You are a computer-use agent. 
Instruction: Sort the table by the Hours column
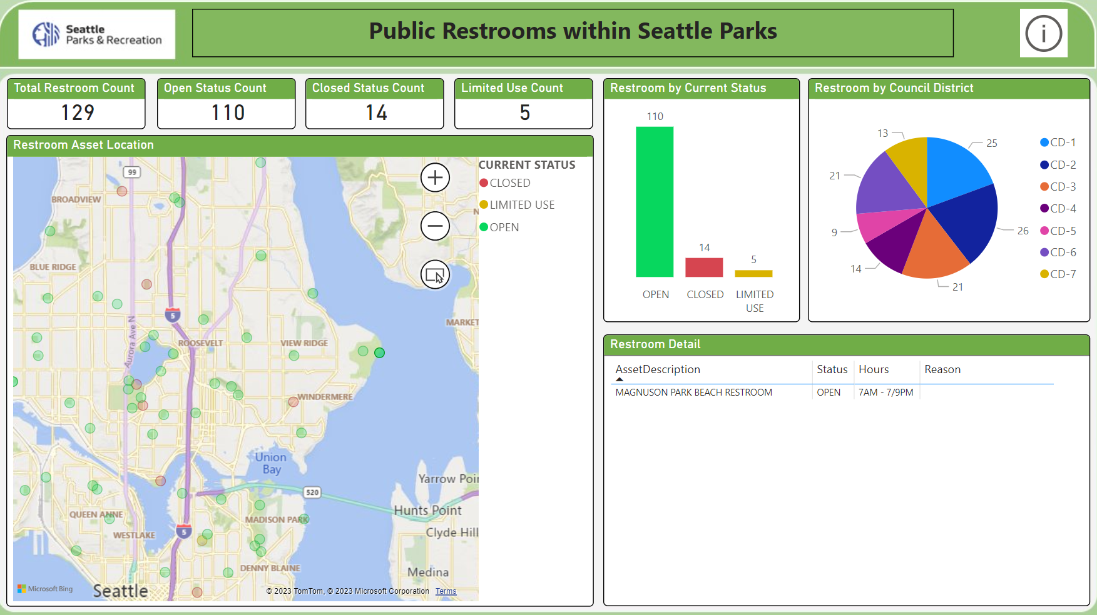coord(874,369)
